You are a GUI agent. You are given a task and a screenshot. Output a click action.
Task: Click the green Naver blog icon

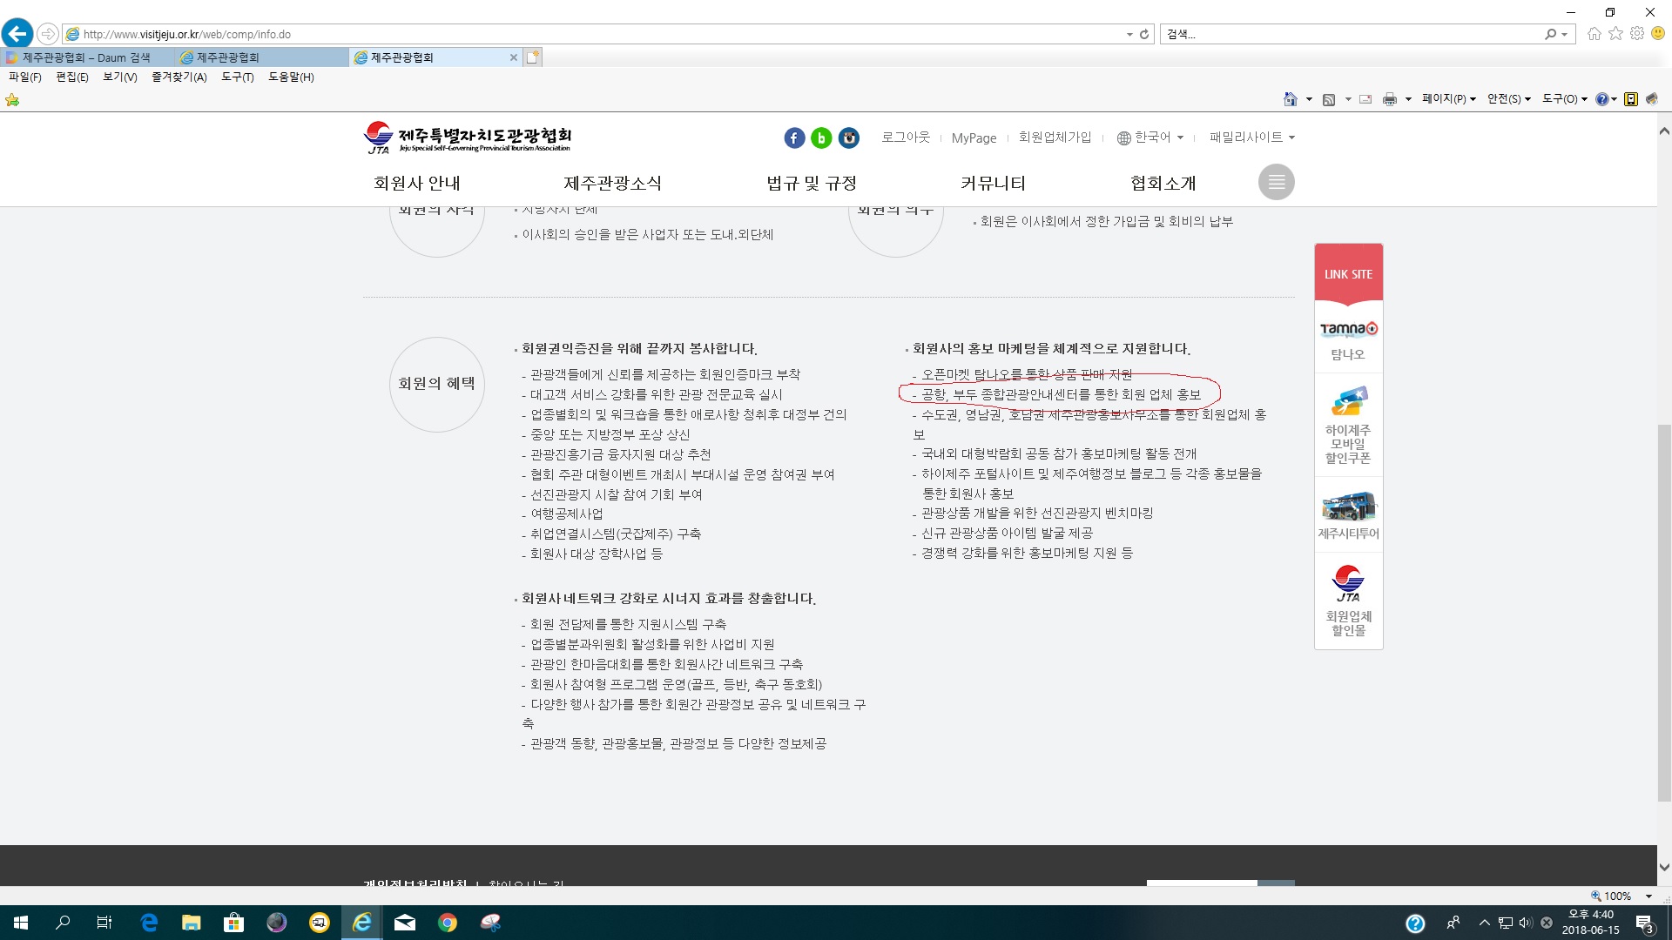click(821, 138)
